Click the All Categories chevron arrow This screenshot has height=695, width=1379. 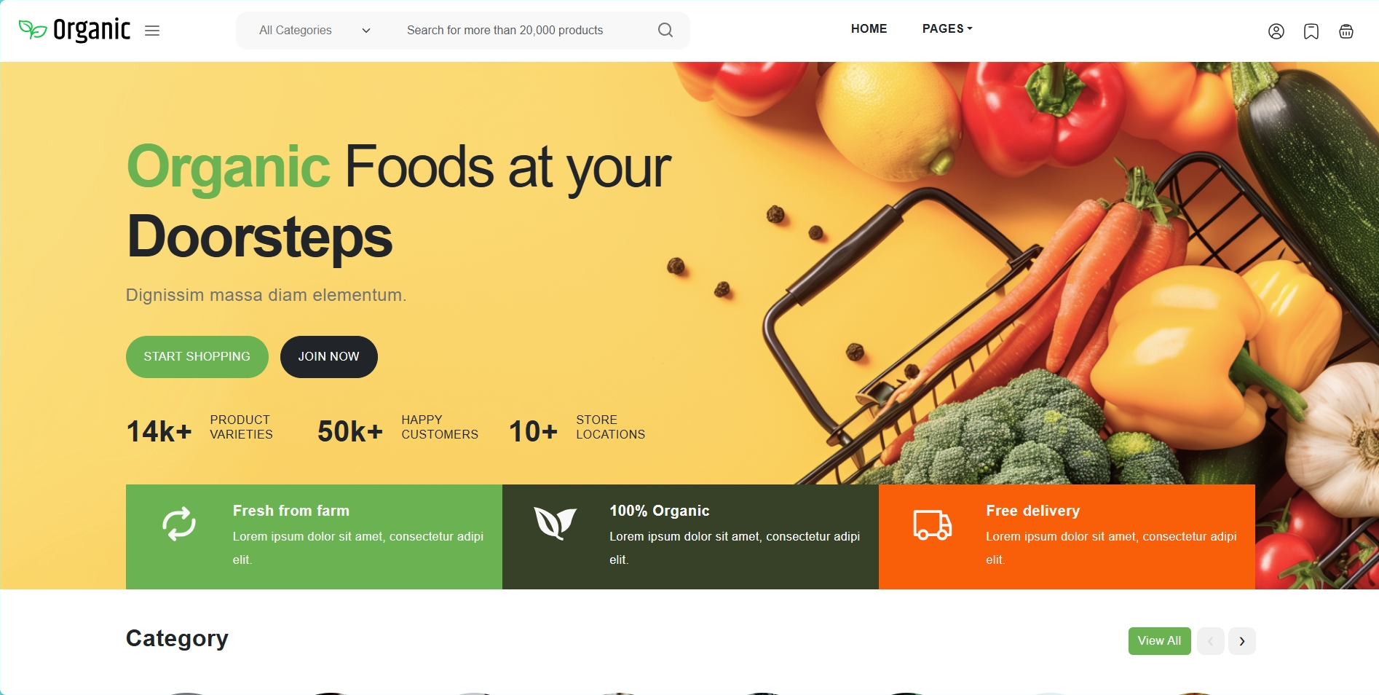[366, 31]
